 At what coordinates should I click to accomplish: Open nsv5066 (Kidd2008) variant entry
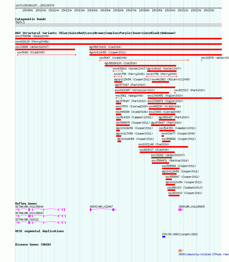[31, 52]
